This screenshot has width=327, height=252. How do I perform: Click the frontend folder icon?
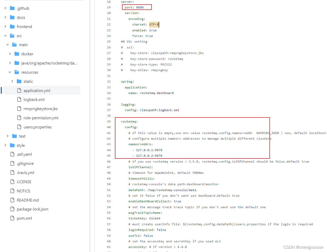coord(12,26)
